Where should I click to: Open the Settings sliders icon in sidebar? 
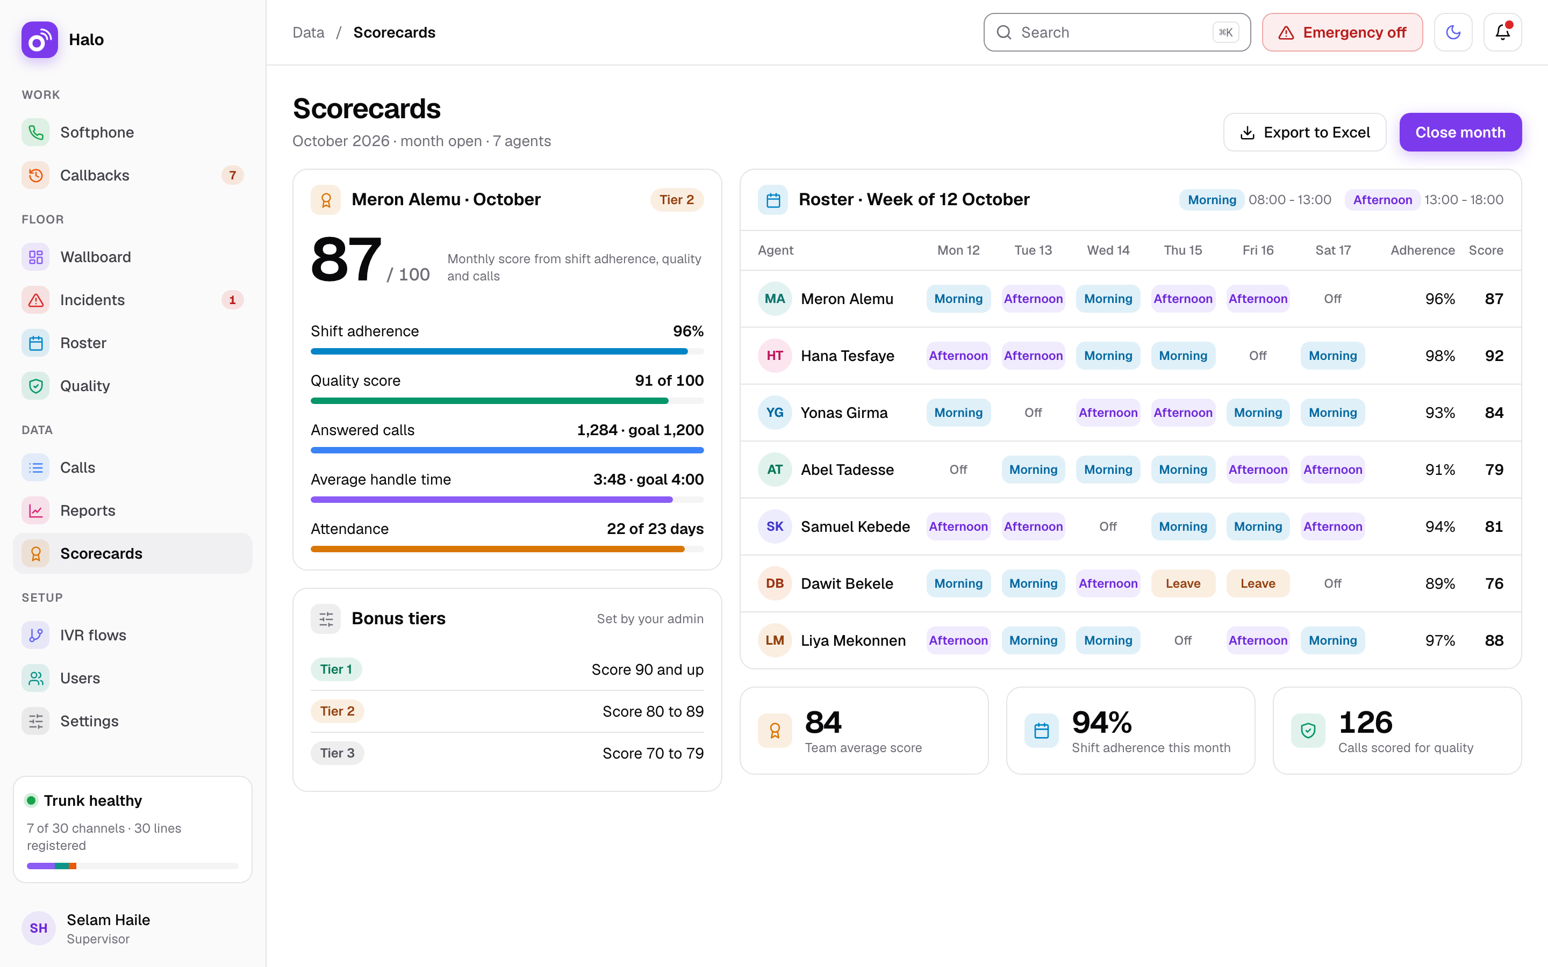(36, 721)
